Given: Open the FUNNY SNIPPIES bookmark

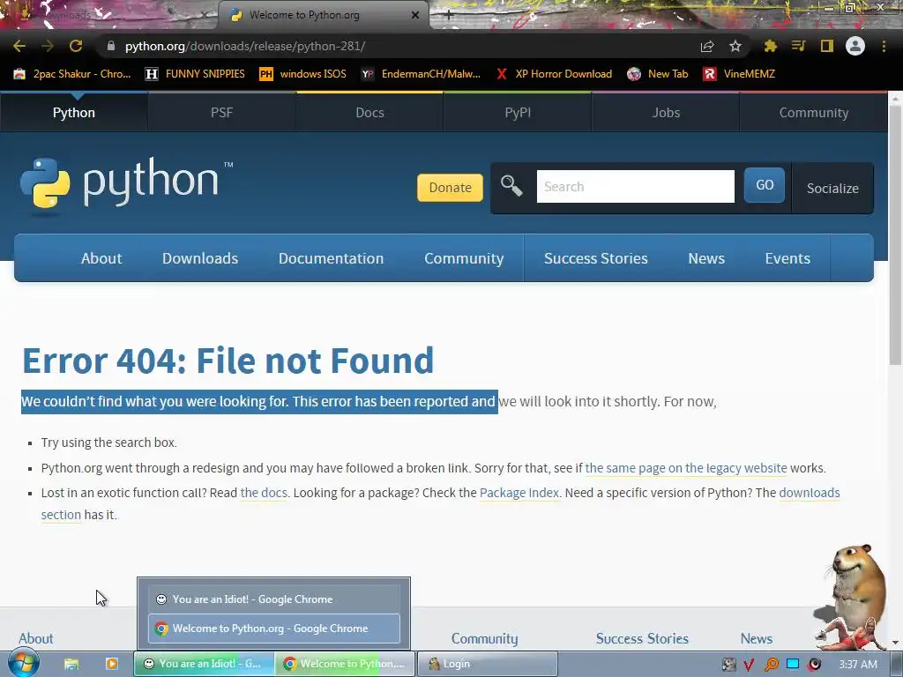Looking at the screenshot, I should [195, 74].
